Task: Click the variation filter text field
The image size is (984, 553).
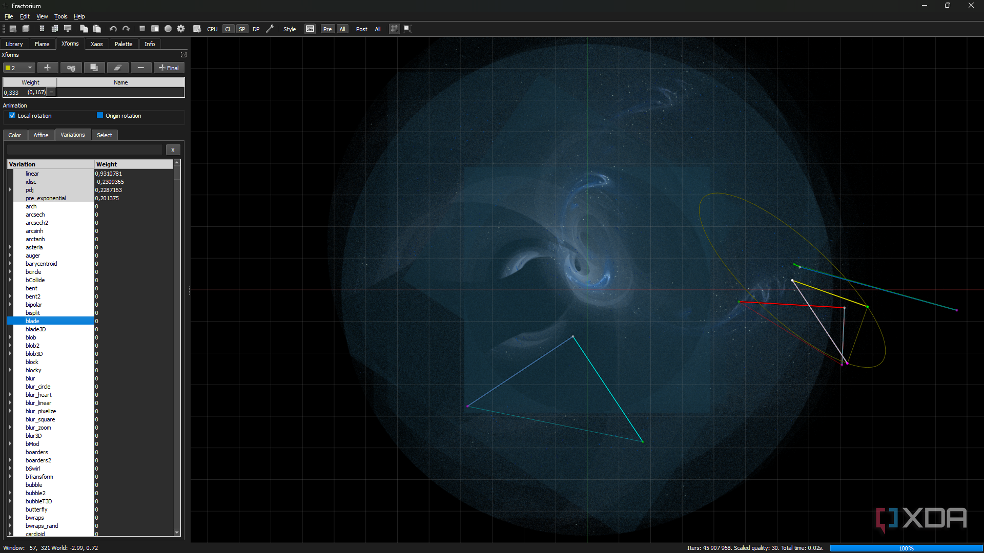Action: 85,150
